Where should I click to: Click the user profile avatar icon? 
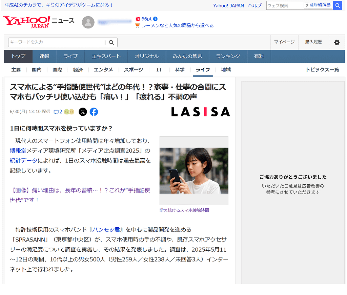click(88, 22)
